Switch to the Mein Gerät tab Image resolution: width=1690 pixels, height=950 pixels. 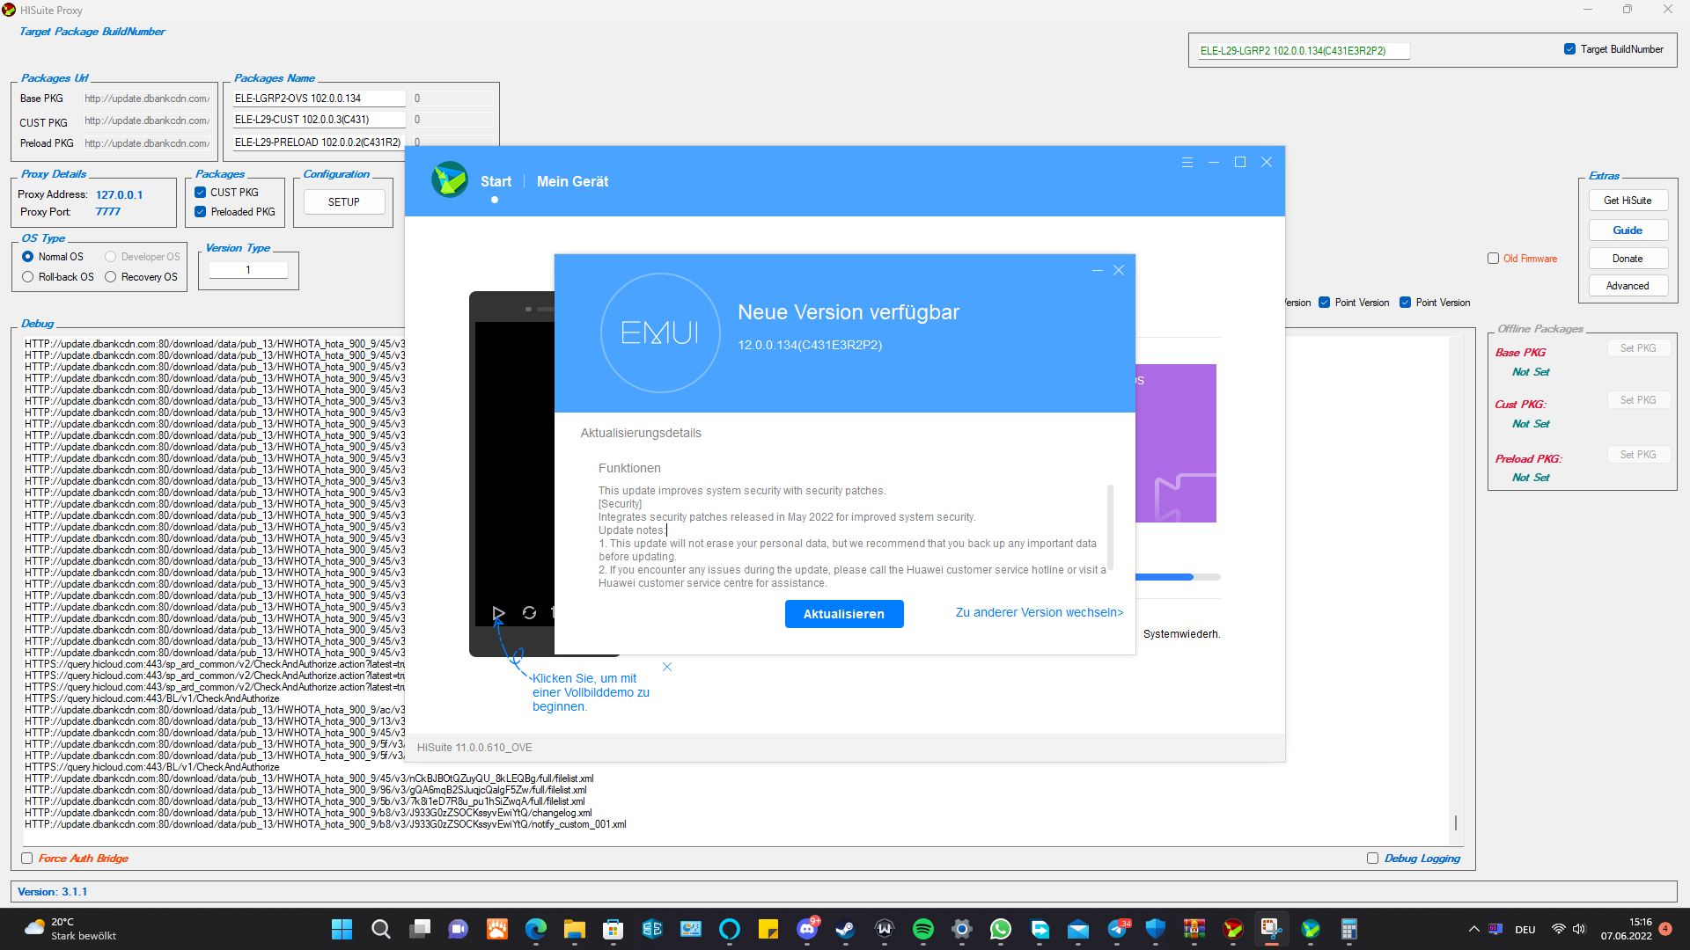572,181
